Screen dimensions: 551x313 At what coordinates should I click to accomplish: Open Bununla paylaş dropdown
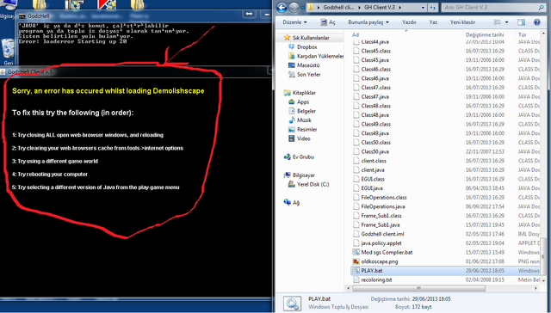click(368, 22)
